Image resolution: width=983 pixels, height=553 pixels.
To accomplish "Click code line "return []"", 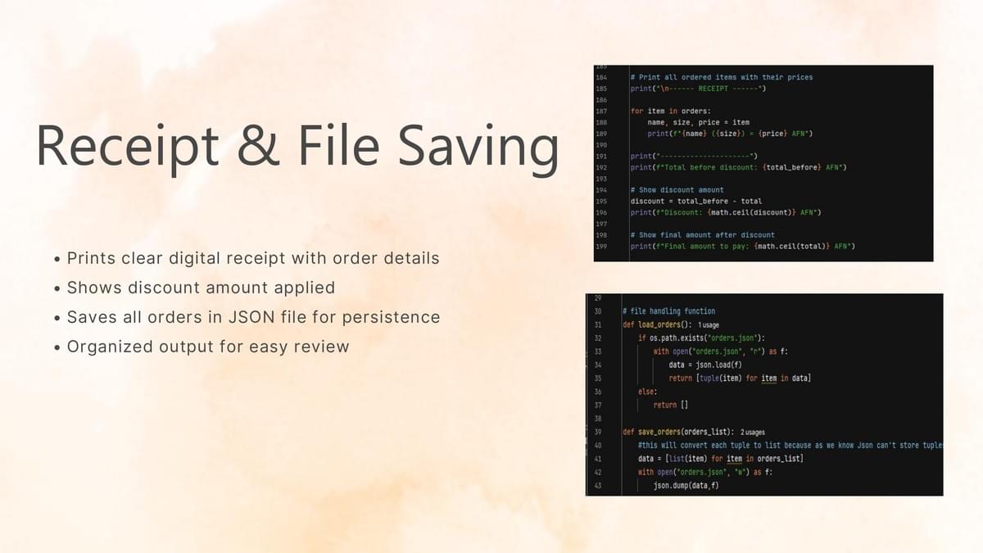I will [671, 405].
